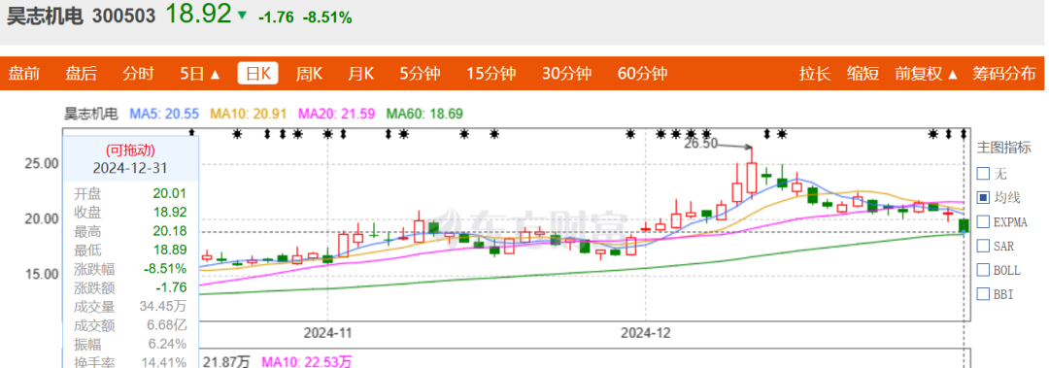The image size is (1049, 368).
Task: Switch to 60分钟 chart interval
Action: tap(642, 74)
